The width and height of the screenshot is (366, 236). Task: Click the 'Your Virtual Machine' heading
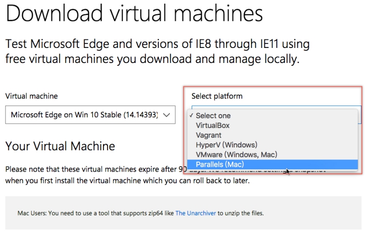(60, 147)
